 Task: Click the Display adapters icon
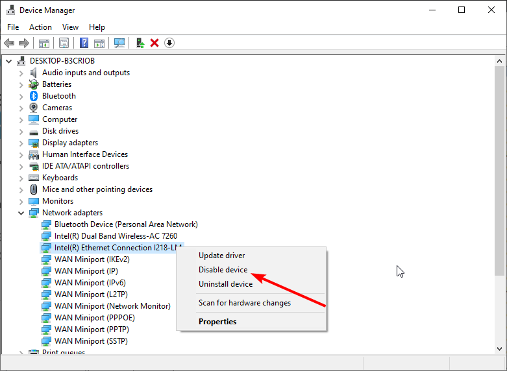pyautogui.click(x=34, y=143)
